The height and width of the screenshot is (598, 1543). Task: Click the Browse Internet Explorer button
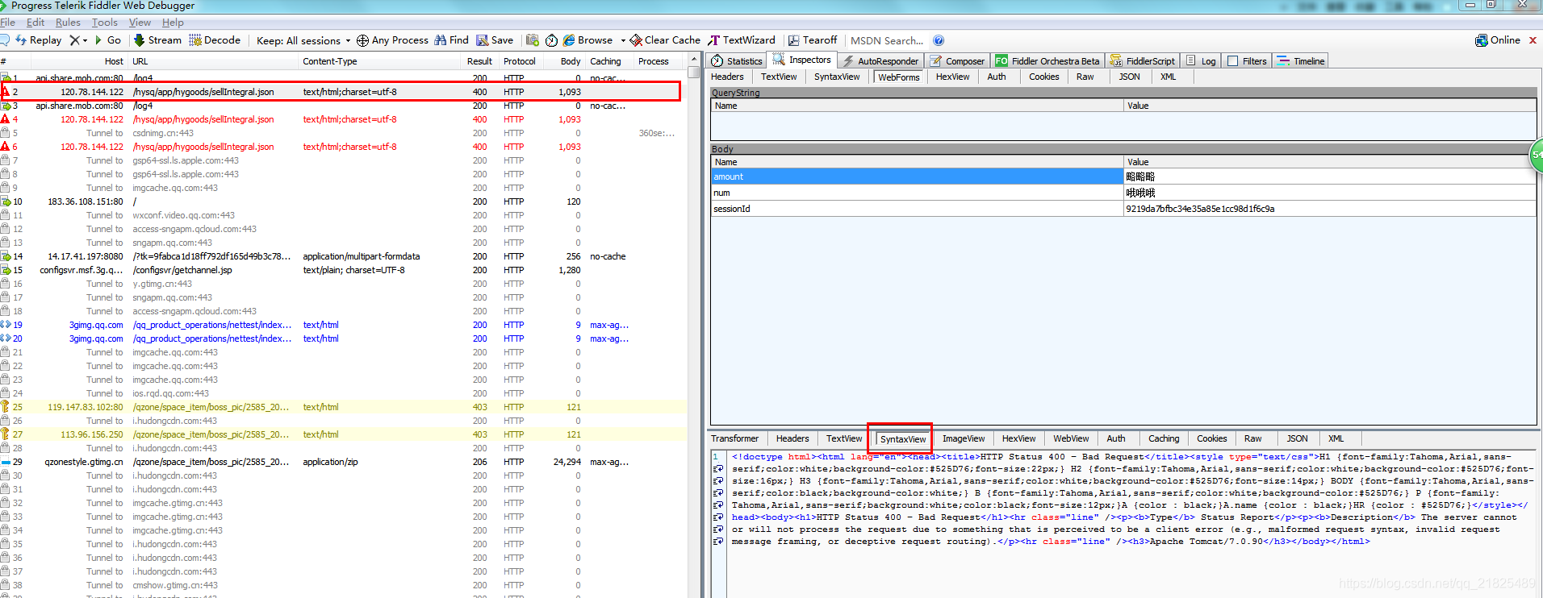588,40
